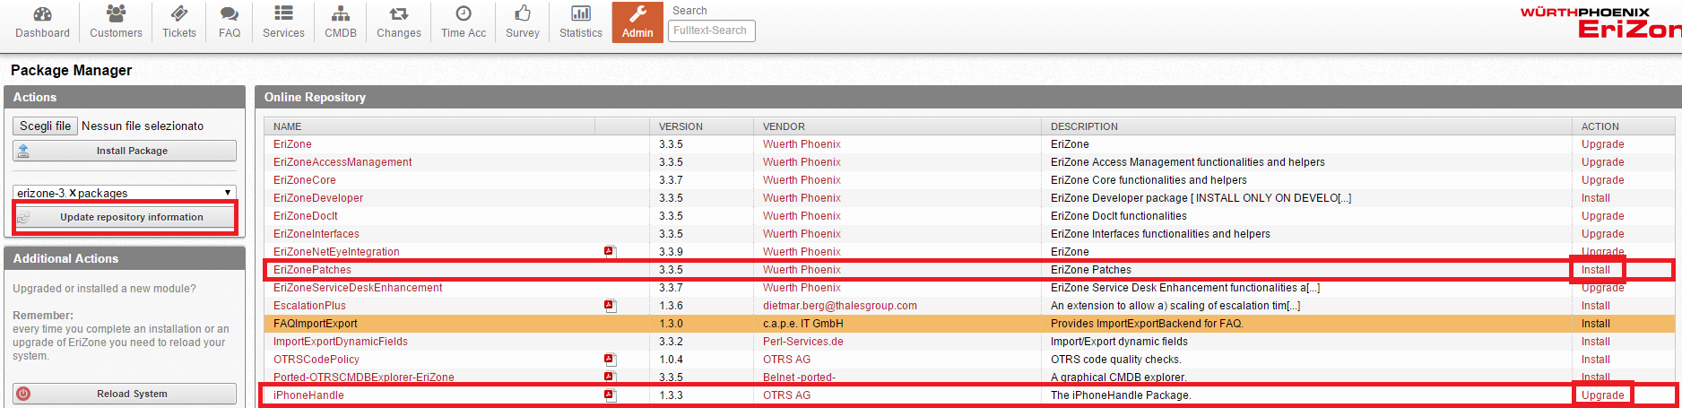
Task: Open the EriZoneDeveloper package link
Action: tap(318, 198)
